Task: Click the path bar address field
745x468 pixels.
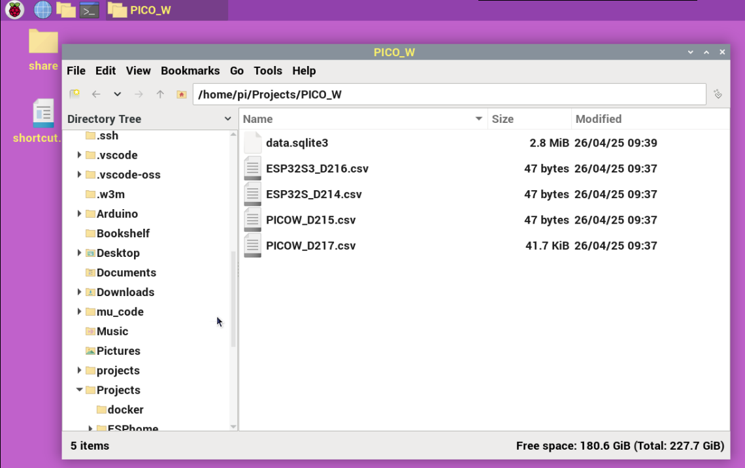Action: (449, 94)
